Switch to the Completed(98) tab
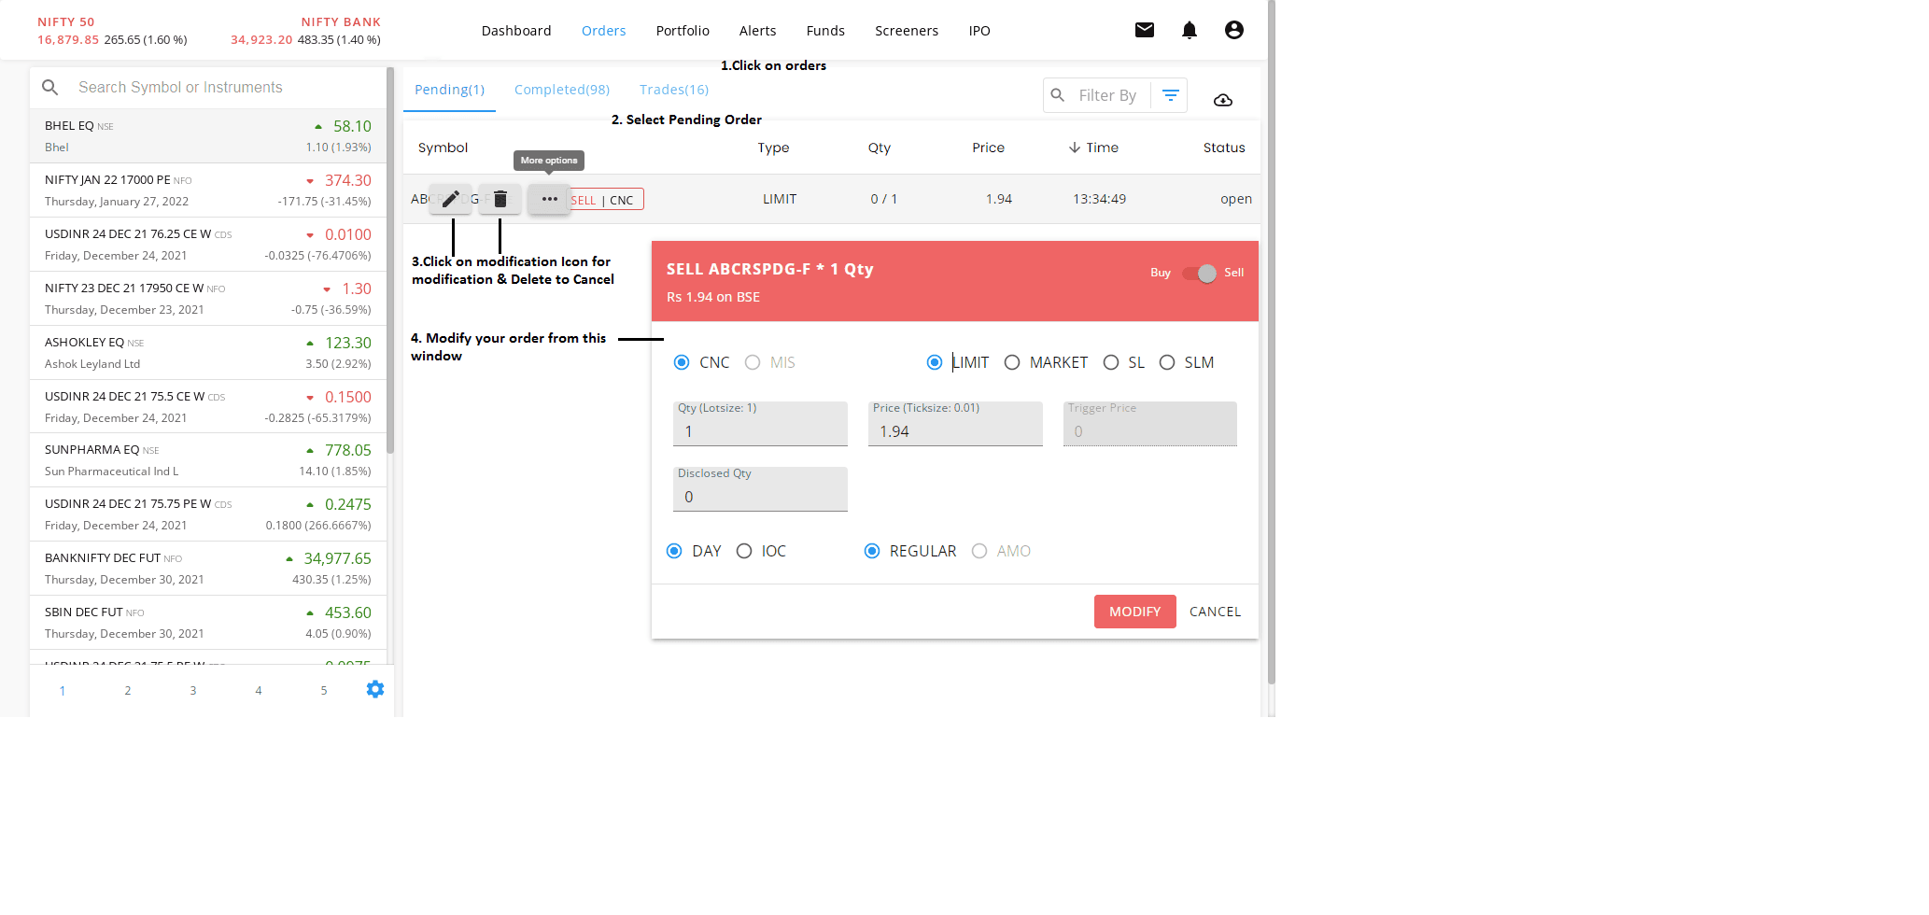Screen dimensions: 1929x915 (x=562, y=90)
